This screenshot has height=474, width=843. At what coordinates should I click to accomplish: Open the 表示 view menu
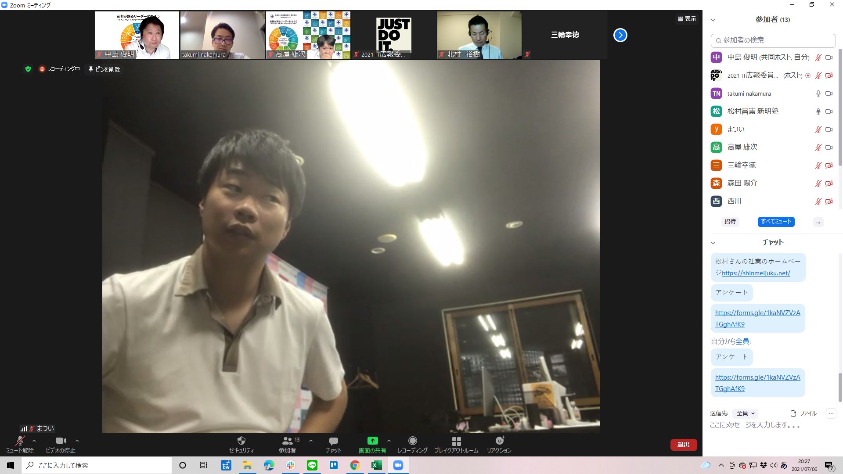click(x=687, y=19)
